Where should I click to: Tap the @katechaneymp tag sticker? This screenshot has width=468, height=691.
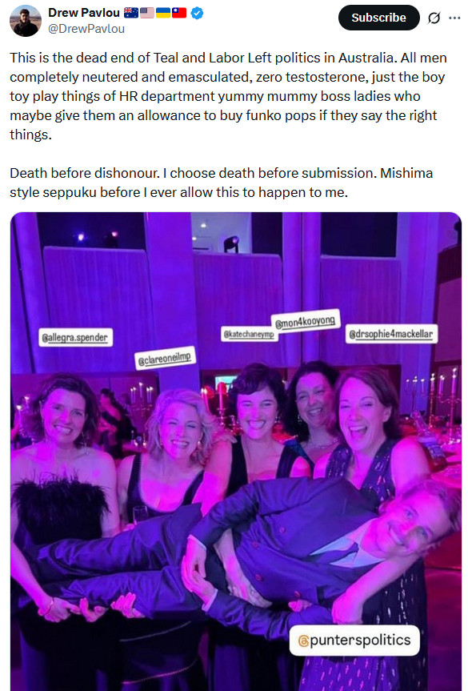tap(249, 334)
